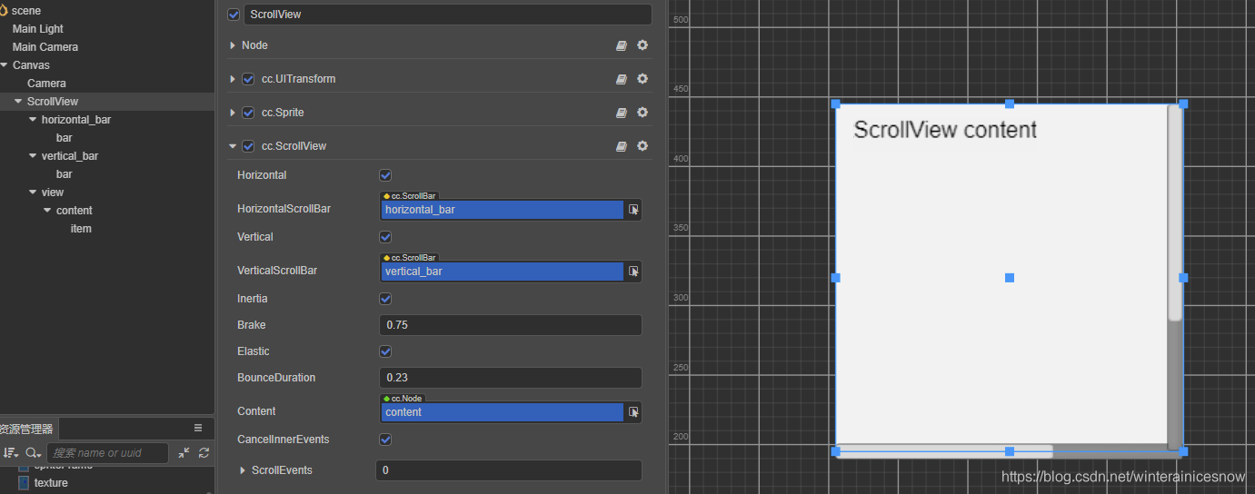Open help docs for Node section
Image resolution: width=1255 pixels, height=494 pixels.
(622, 45)
